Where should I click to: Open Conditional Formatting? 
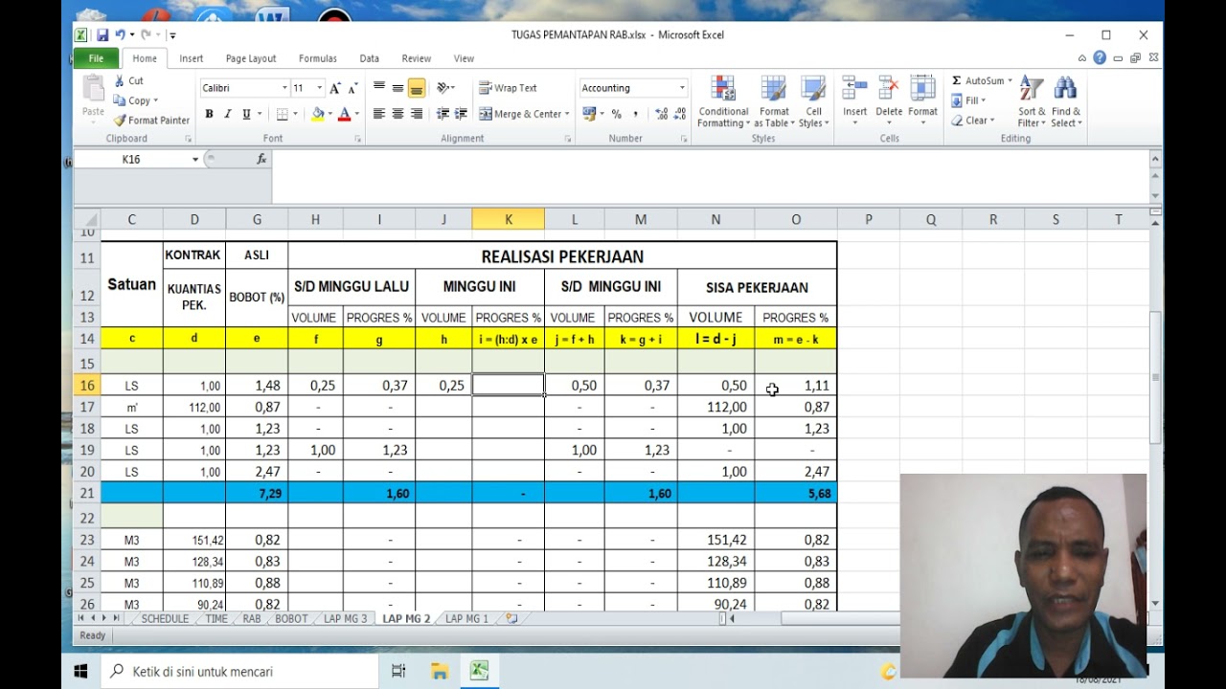click(724, 101)
